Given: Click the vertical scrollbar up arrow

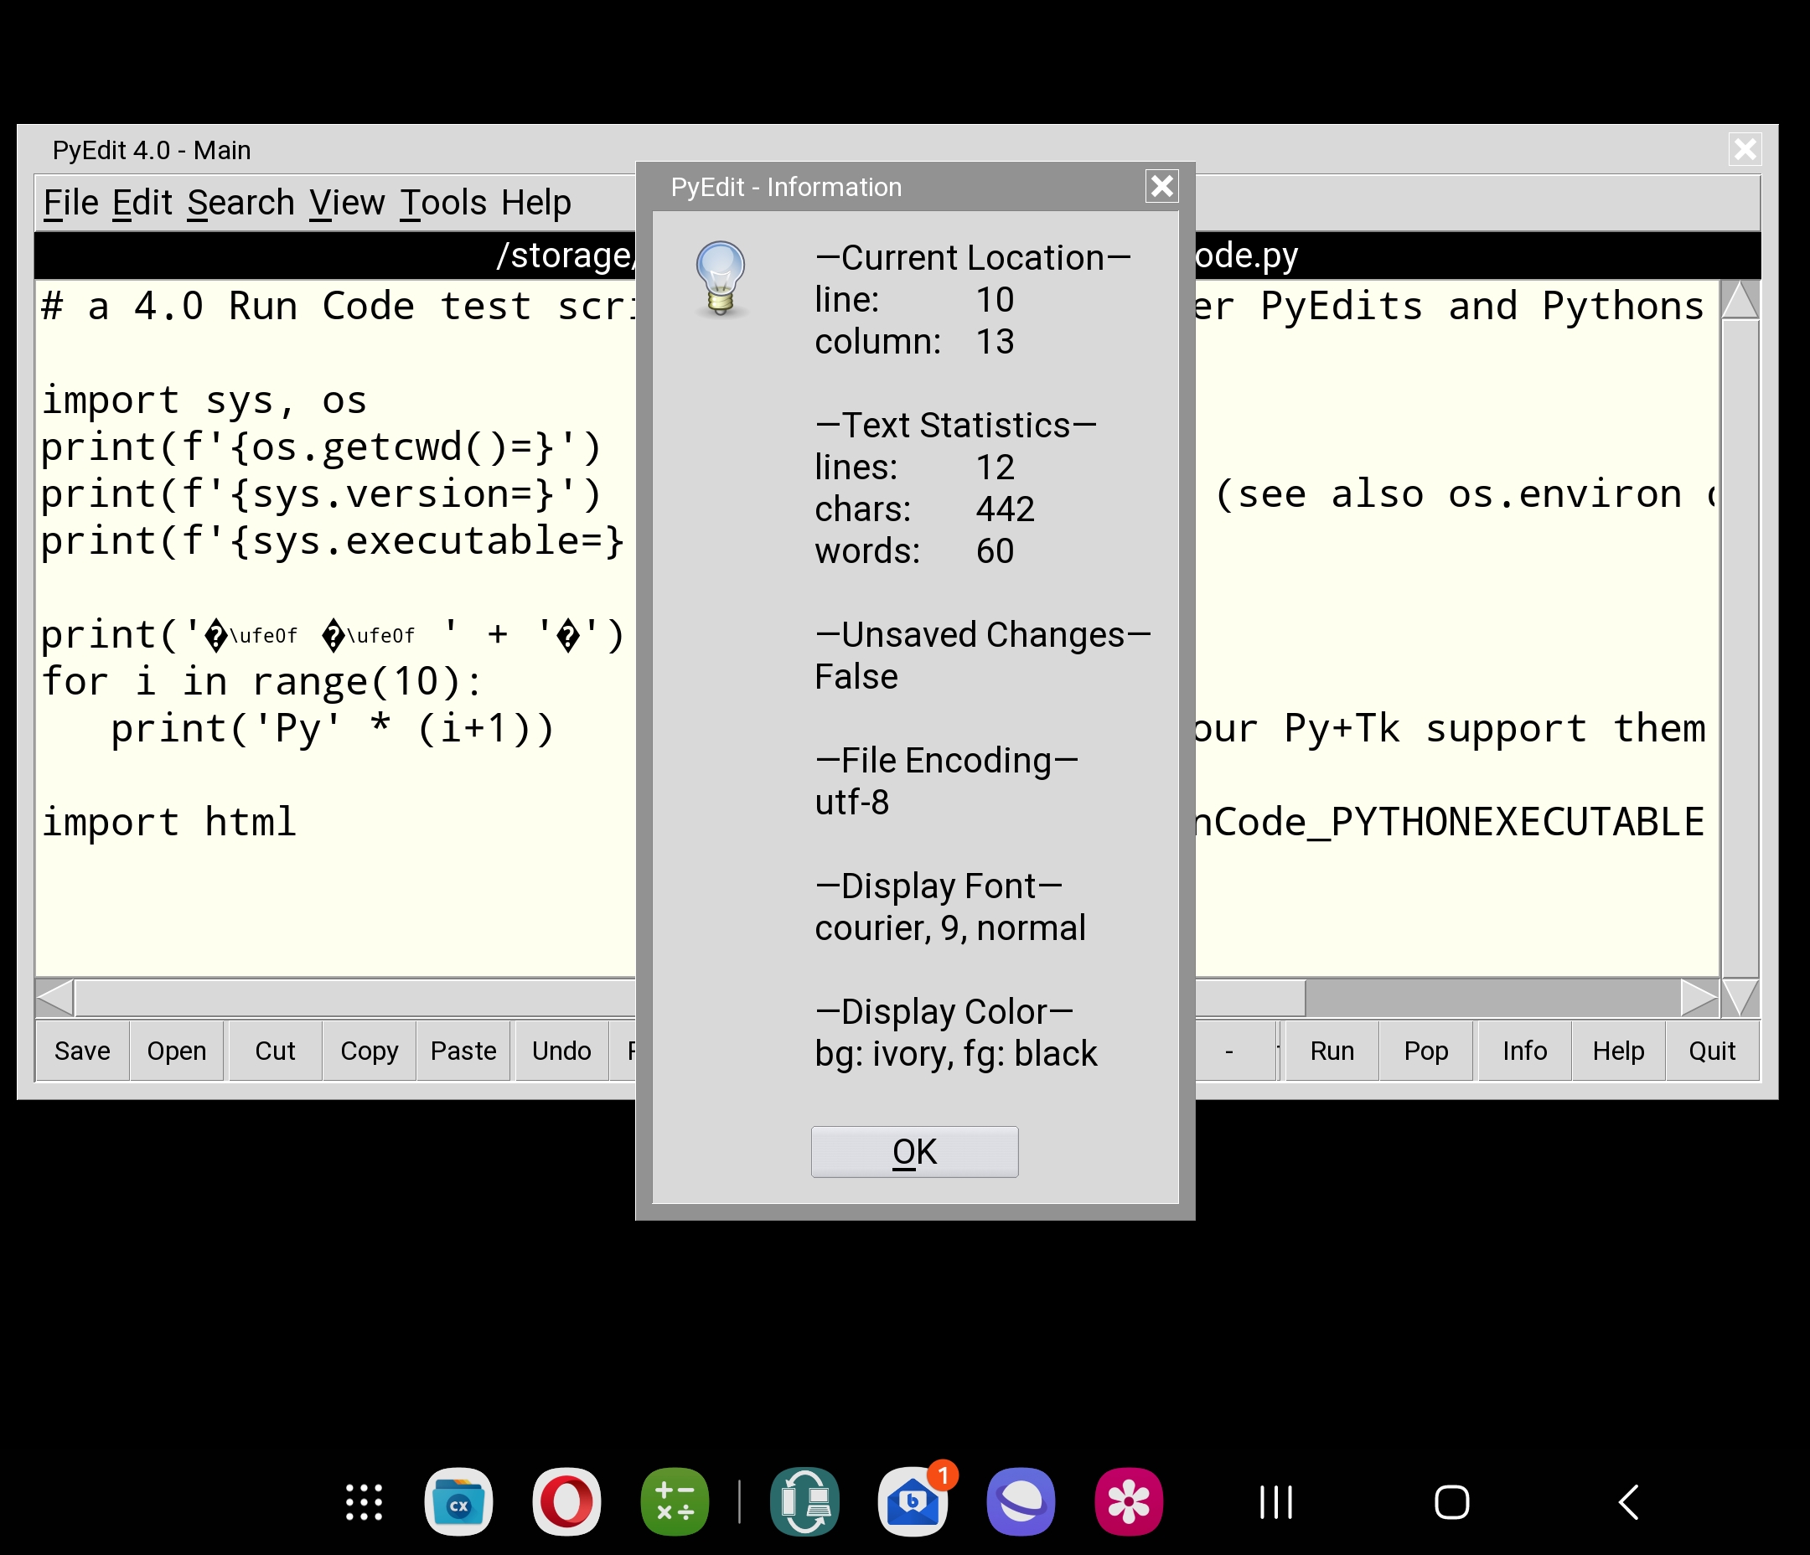Looking at the screenshot, I should pos(1740,300).
